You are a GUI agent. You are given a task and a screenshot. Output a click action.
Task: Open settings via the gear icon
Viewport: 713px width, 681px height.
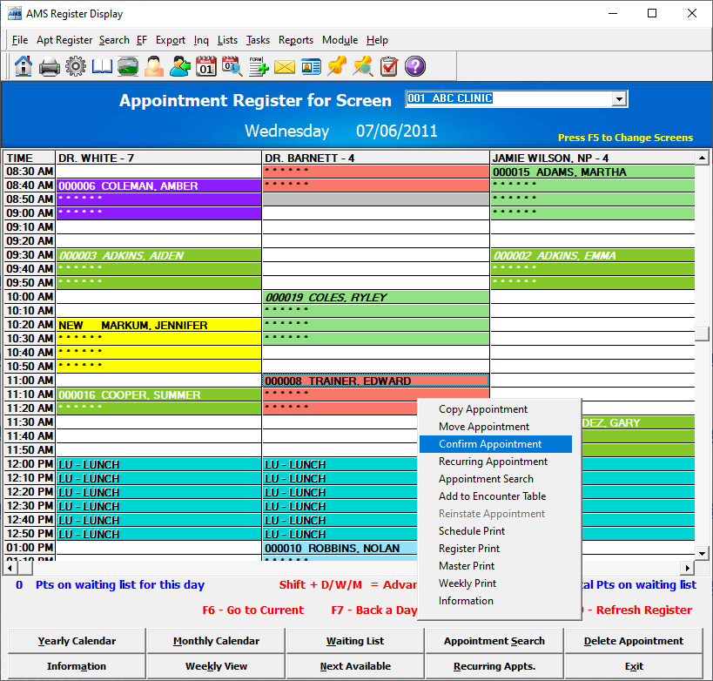(x=76, y=66)
